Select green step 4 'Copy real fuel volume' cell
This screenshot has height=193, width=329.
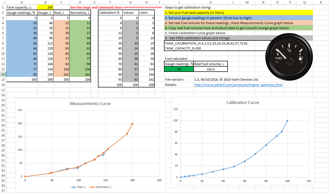[x=239, y=28]
